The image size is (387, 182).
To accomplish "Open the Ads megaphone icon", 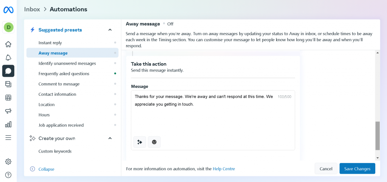I will coord(8,111).
